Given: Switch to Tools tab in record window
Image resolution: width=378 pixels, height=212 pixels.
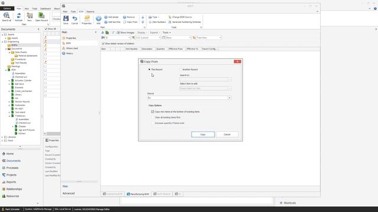Looking at the screenshot, I should point(73,12).
